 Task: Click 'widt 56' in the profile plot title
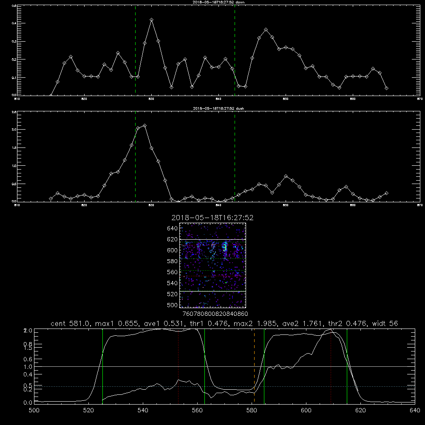pyautogui.click(x=385, y=323)
